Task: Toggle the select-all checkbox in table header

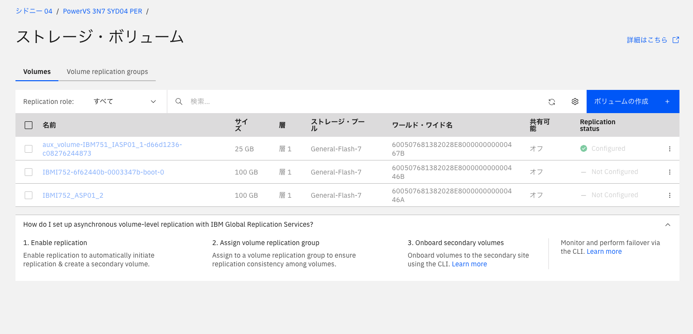Action: click(x=29, y=125)
